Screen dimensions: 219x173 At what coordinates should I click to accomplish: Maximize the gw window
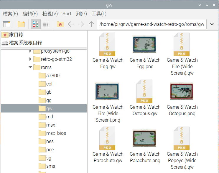pos(207,5)
